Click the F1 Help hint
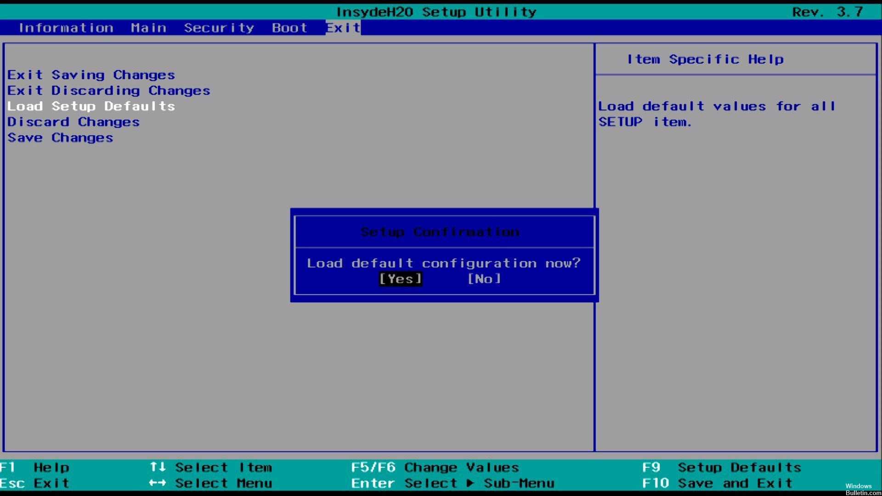This screenshot has height=496, width=882. pos(35,468)
